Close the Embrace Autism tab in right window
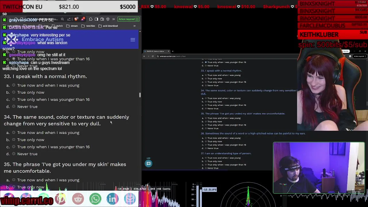The height and width of the screenshot is (207, 368). [168, 51]
